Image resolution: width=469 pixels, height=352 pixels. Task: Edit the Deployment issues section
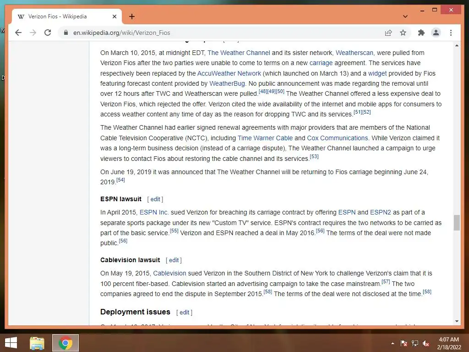coord(184,312)
